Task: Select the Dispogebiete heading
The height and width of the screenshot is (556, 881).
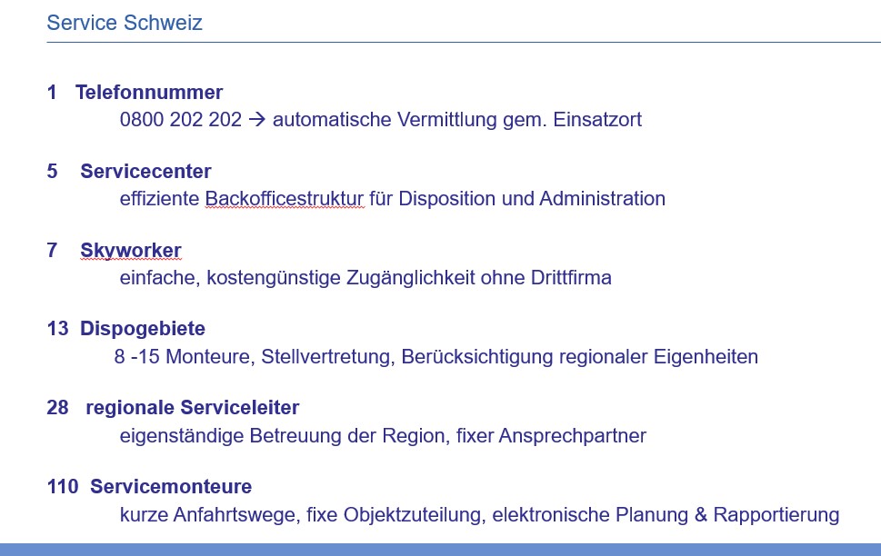Action: [143, 328]
